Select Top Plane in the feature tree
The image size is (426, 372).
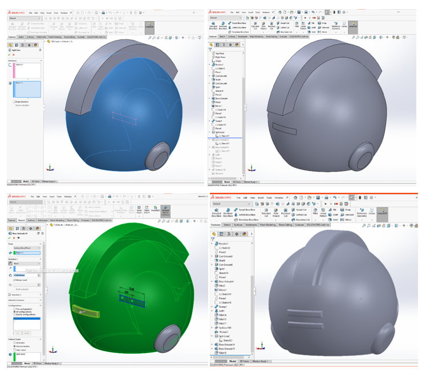pyautogui.click(x=220, y=53)
